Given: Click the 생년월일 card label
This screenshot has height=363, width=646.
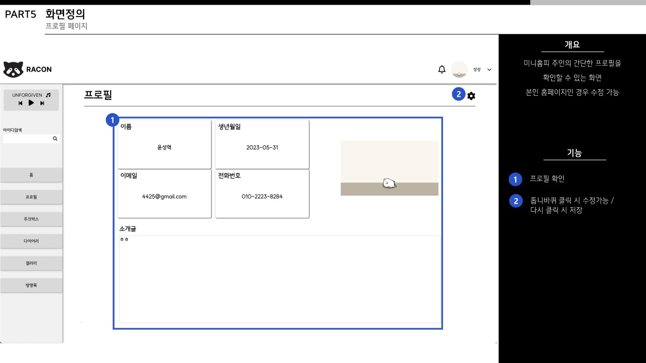Looking at the screenshot, I should coord(230,127).
